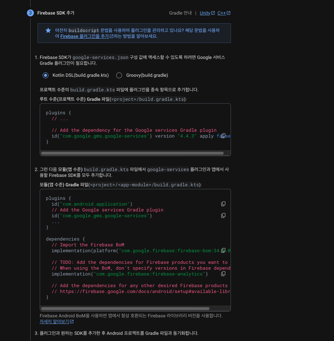Click the horizontal scrollbar of the app-module Gradle code block
This screenshot has width=334, height=341.
[x=125, y=309]
